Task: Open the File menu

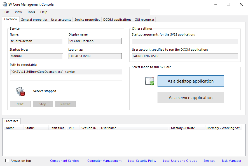Action: click(7, 12)
